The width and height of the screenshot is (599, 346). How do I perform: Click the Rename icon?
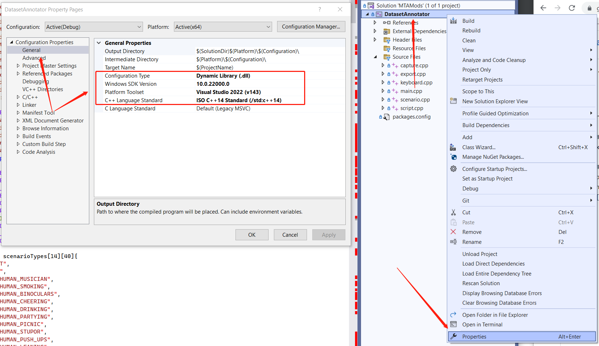[454, 242]
